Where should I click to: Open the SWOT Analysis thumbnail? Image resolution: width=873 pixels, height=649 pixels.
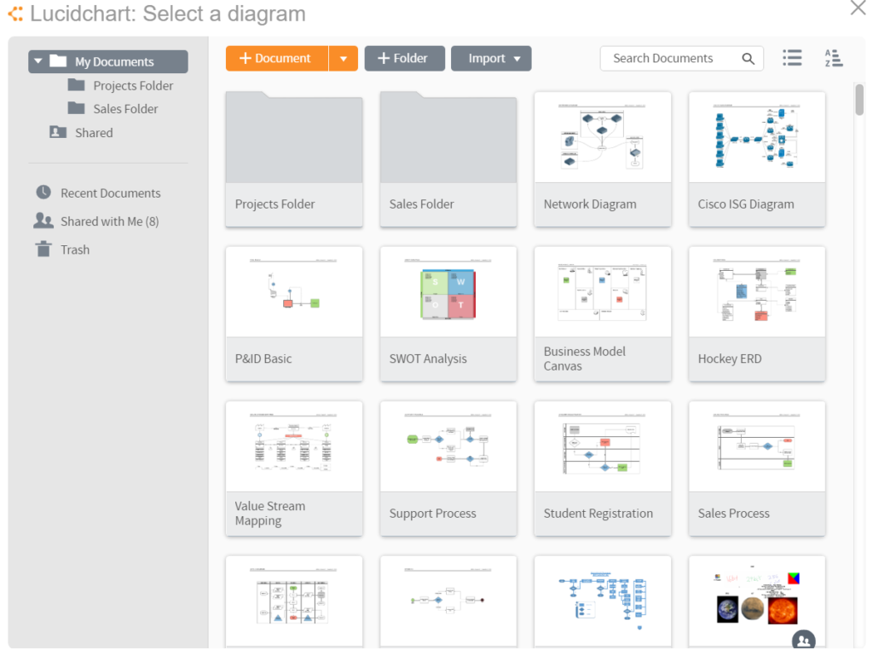(x=448, y=293)
